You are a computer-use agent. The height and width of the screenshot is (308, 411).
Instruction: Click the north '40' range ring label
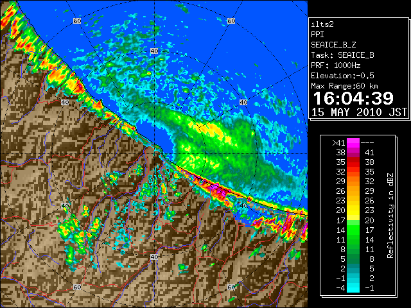(154, 51)
